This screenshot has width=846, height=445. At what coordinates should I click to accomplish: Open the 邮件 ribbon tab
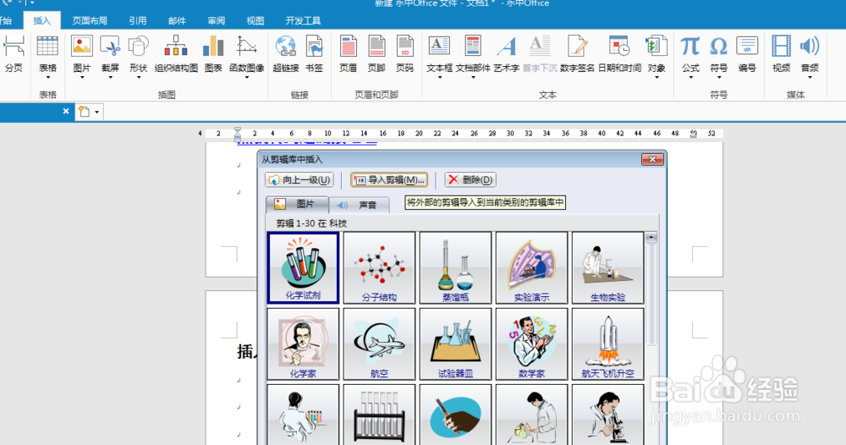pos(177,20)
